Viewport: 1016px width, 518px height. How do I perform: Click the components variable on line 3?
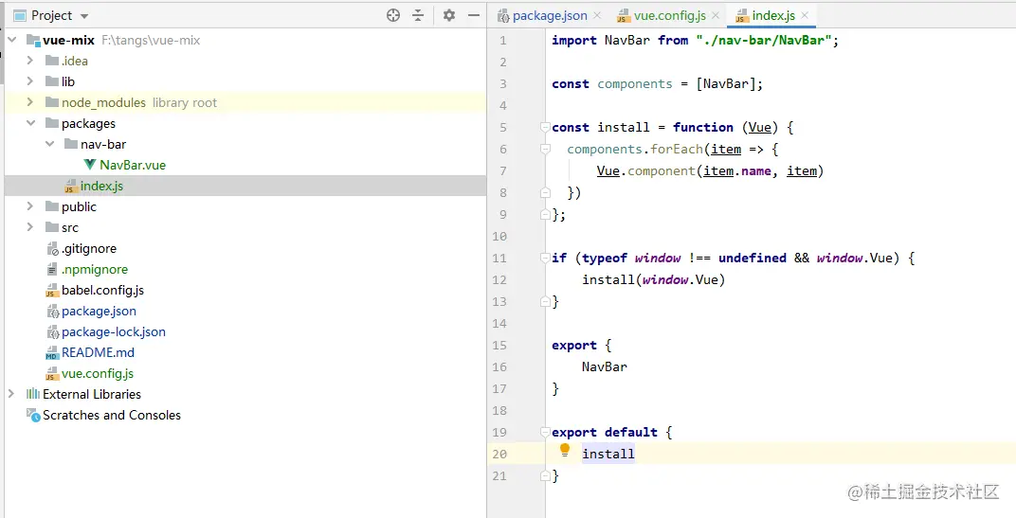coord(634,84)
